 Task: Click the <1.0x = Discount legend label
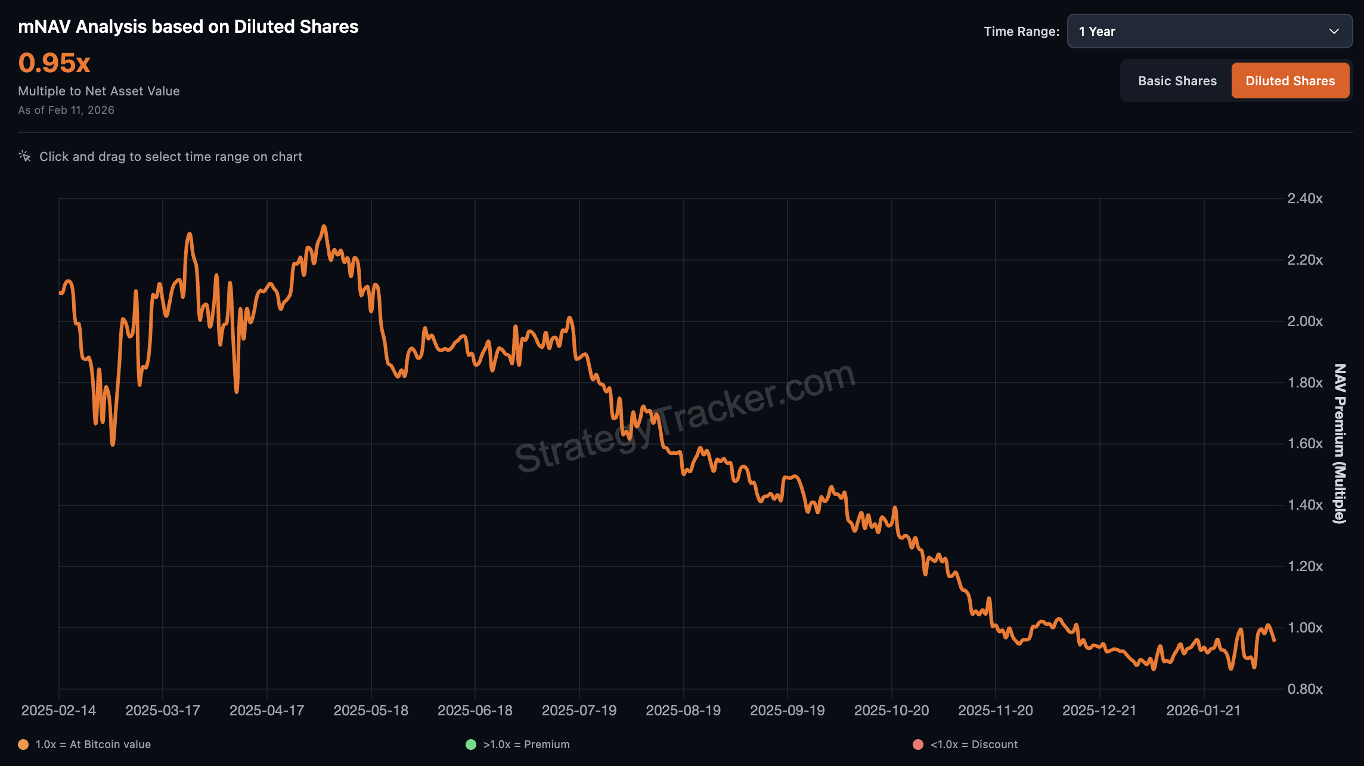tap(974, 745)
